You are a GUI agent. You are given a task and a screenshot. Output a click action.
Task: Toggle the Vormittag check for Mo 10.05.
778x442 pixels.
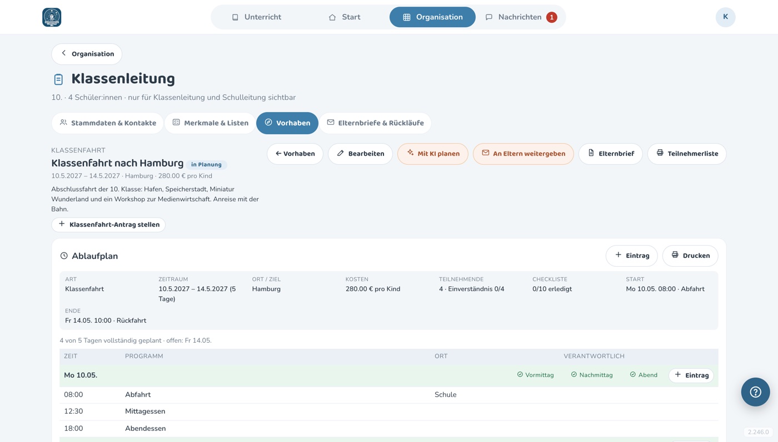pos(535,375)
